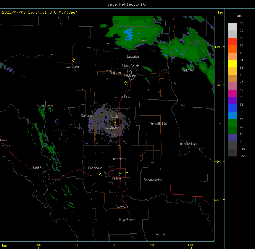Click the Ponoka city label
Screen dimensions: 255x249
(142, 40)
